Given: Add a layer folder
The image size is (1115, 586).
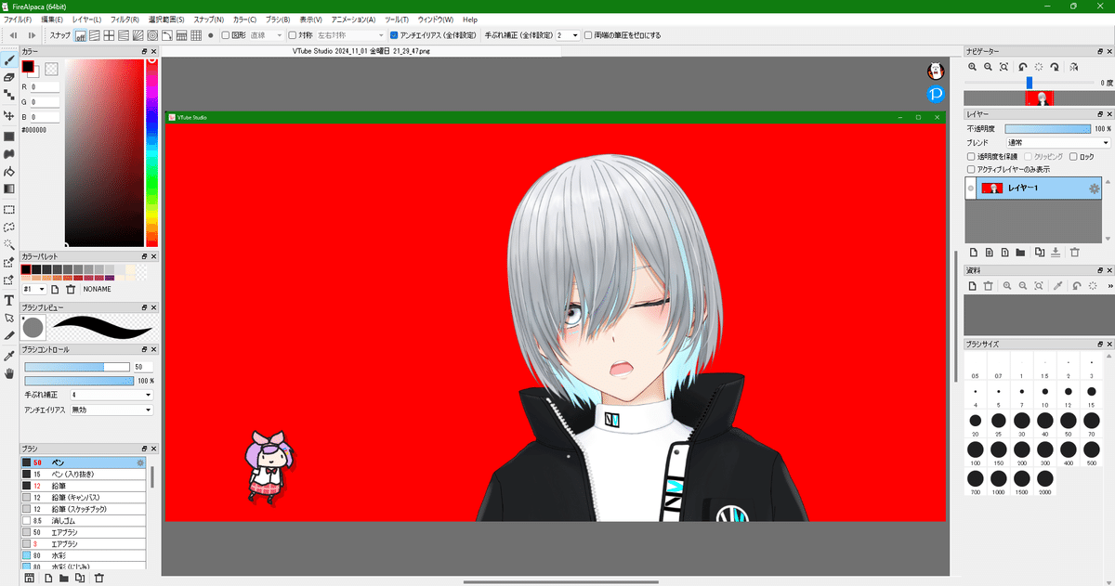Looking at the screenshot, I should click(x=1020, y=252).
